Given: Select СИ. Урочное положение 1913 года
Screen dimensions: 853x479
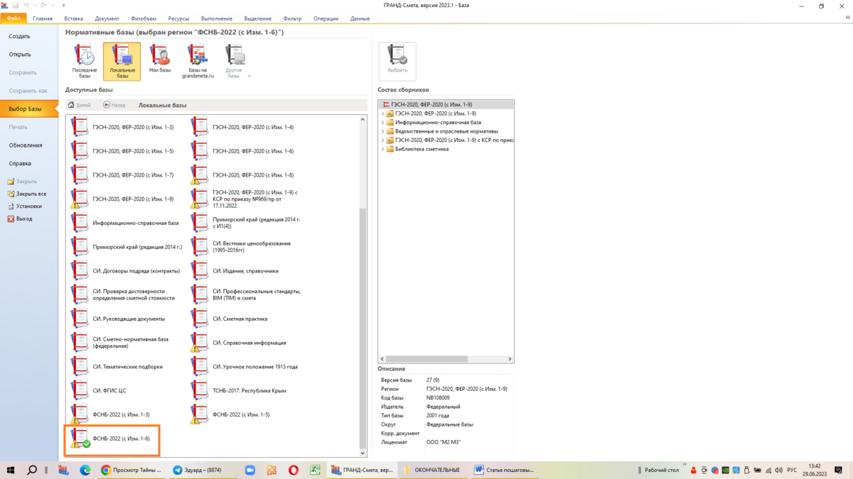Looking at the screenshot, I should tap(245, 367).
